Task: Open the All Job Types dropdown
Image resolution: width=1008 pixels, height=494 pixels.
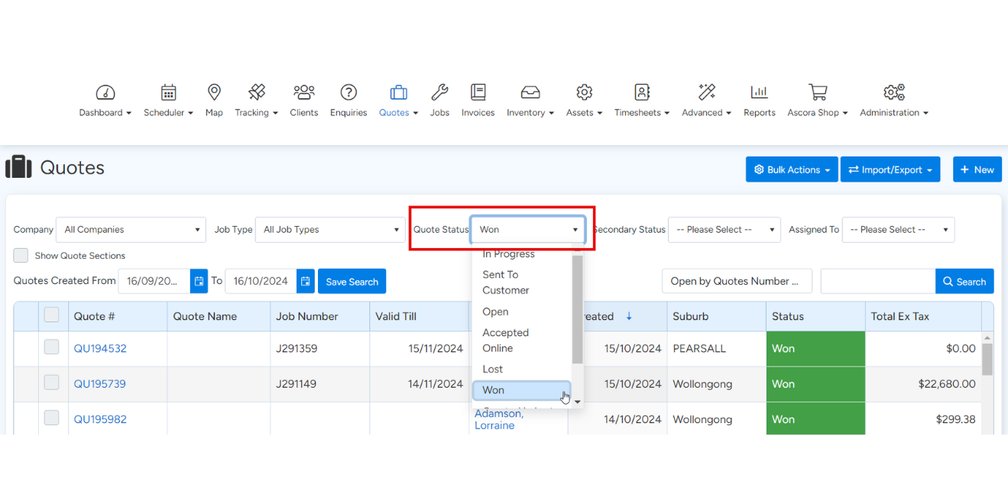Action: point(330,230)
